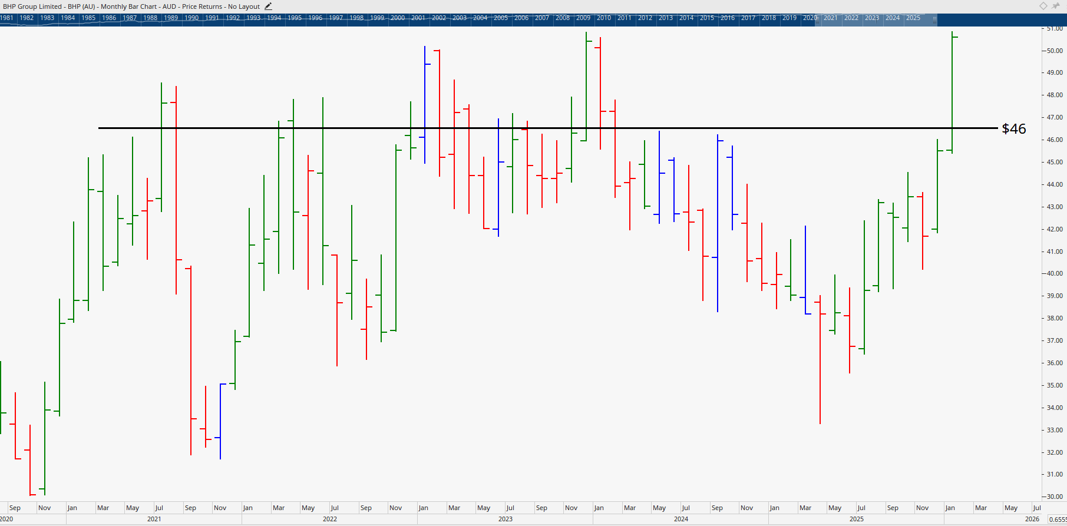Click the pin icon at top right

[1056, 6]
